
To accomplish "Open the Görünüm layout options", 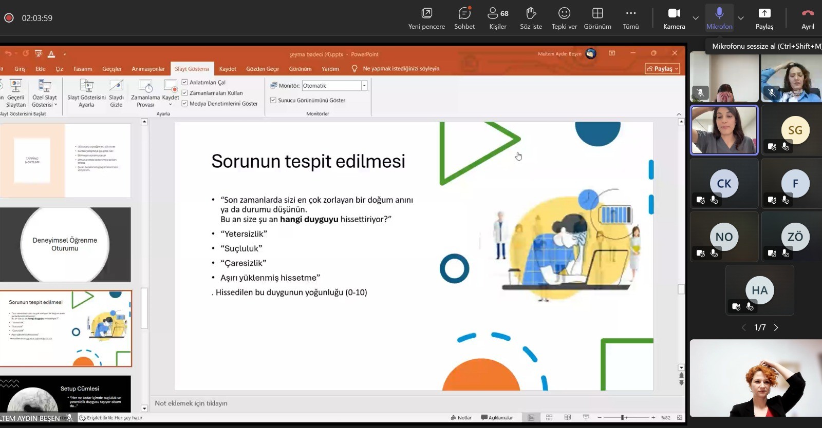I will (x=597, y=18).
